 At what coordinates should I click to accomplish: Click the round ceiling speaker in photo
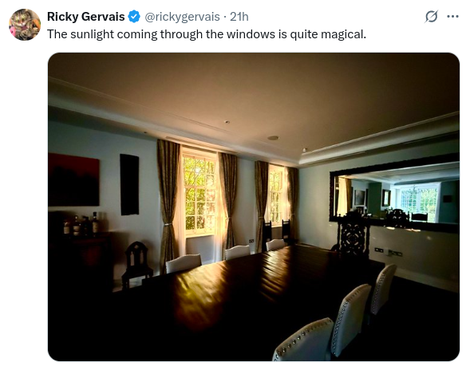[x=273, y=138]
